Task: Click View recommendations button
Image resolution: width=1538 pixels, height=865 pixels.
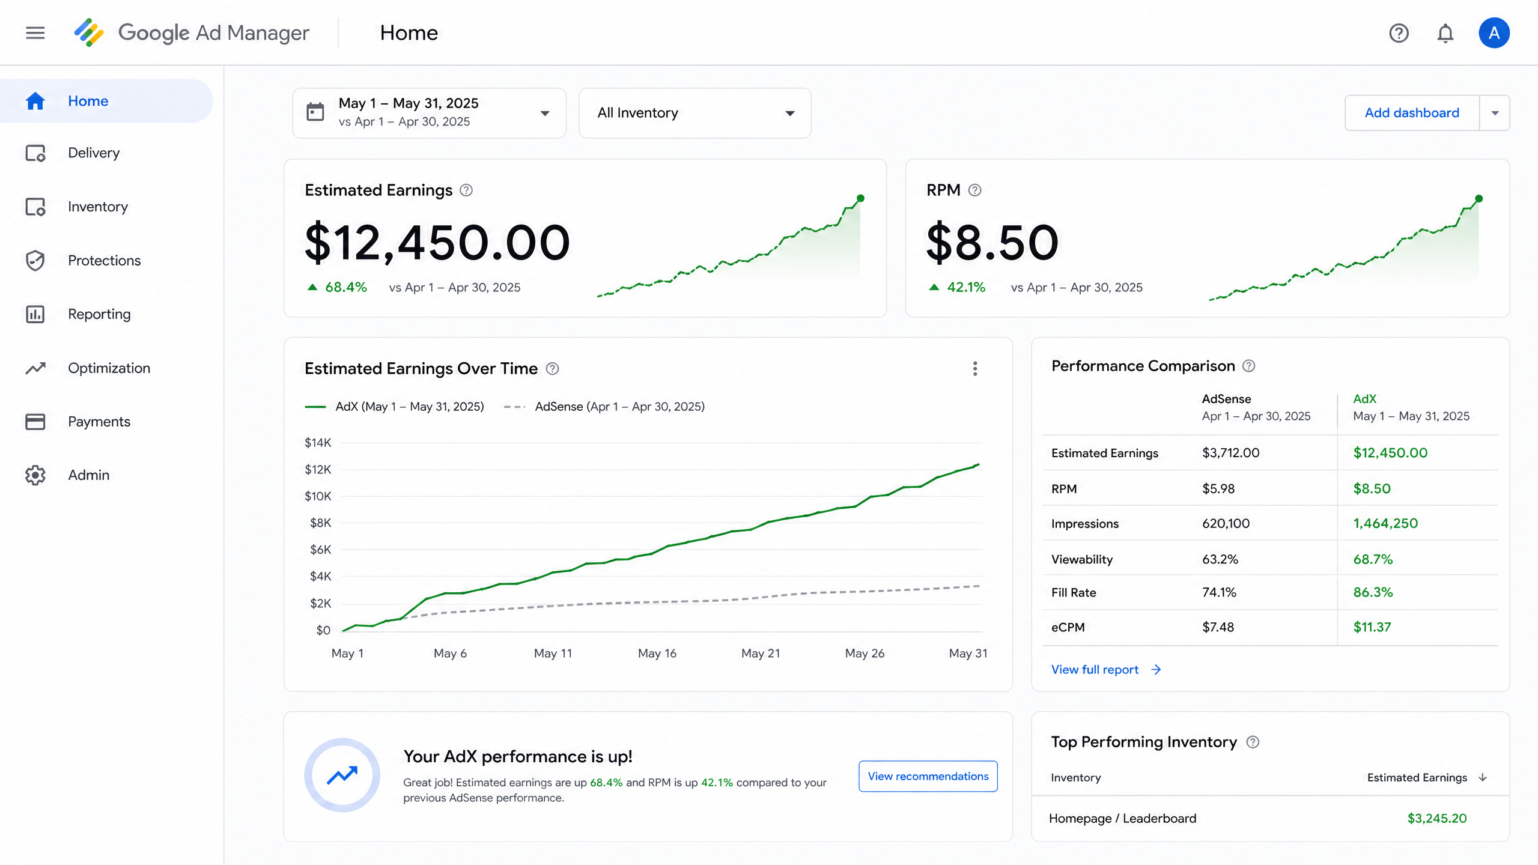Action: [928, 776]
